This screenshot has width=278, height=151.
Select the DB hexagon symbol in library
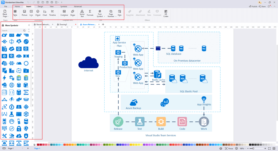click(x=19, y=78)
